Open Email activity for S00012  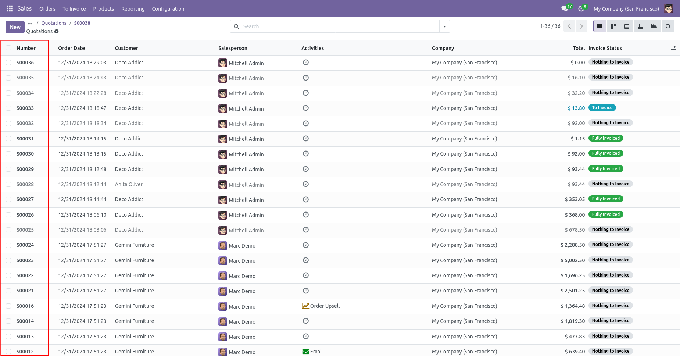click(x=312, y=352)
